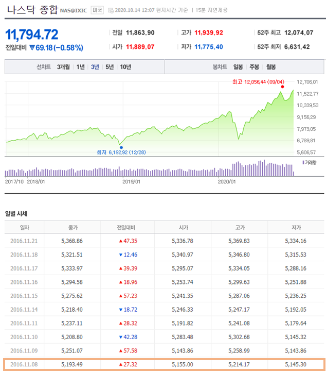The height and width of the screenshot is (371, 326).
Task: Click the 2020/01 label on chart axis
Action: coord(227,182)
